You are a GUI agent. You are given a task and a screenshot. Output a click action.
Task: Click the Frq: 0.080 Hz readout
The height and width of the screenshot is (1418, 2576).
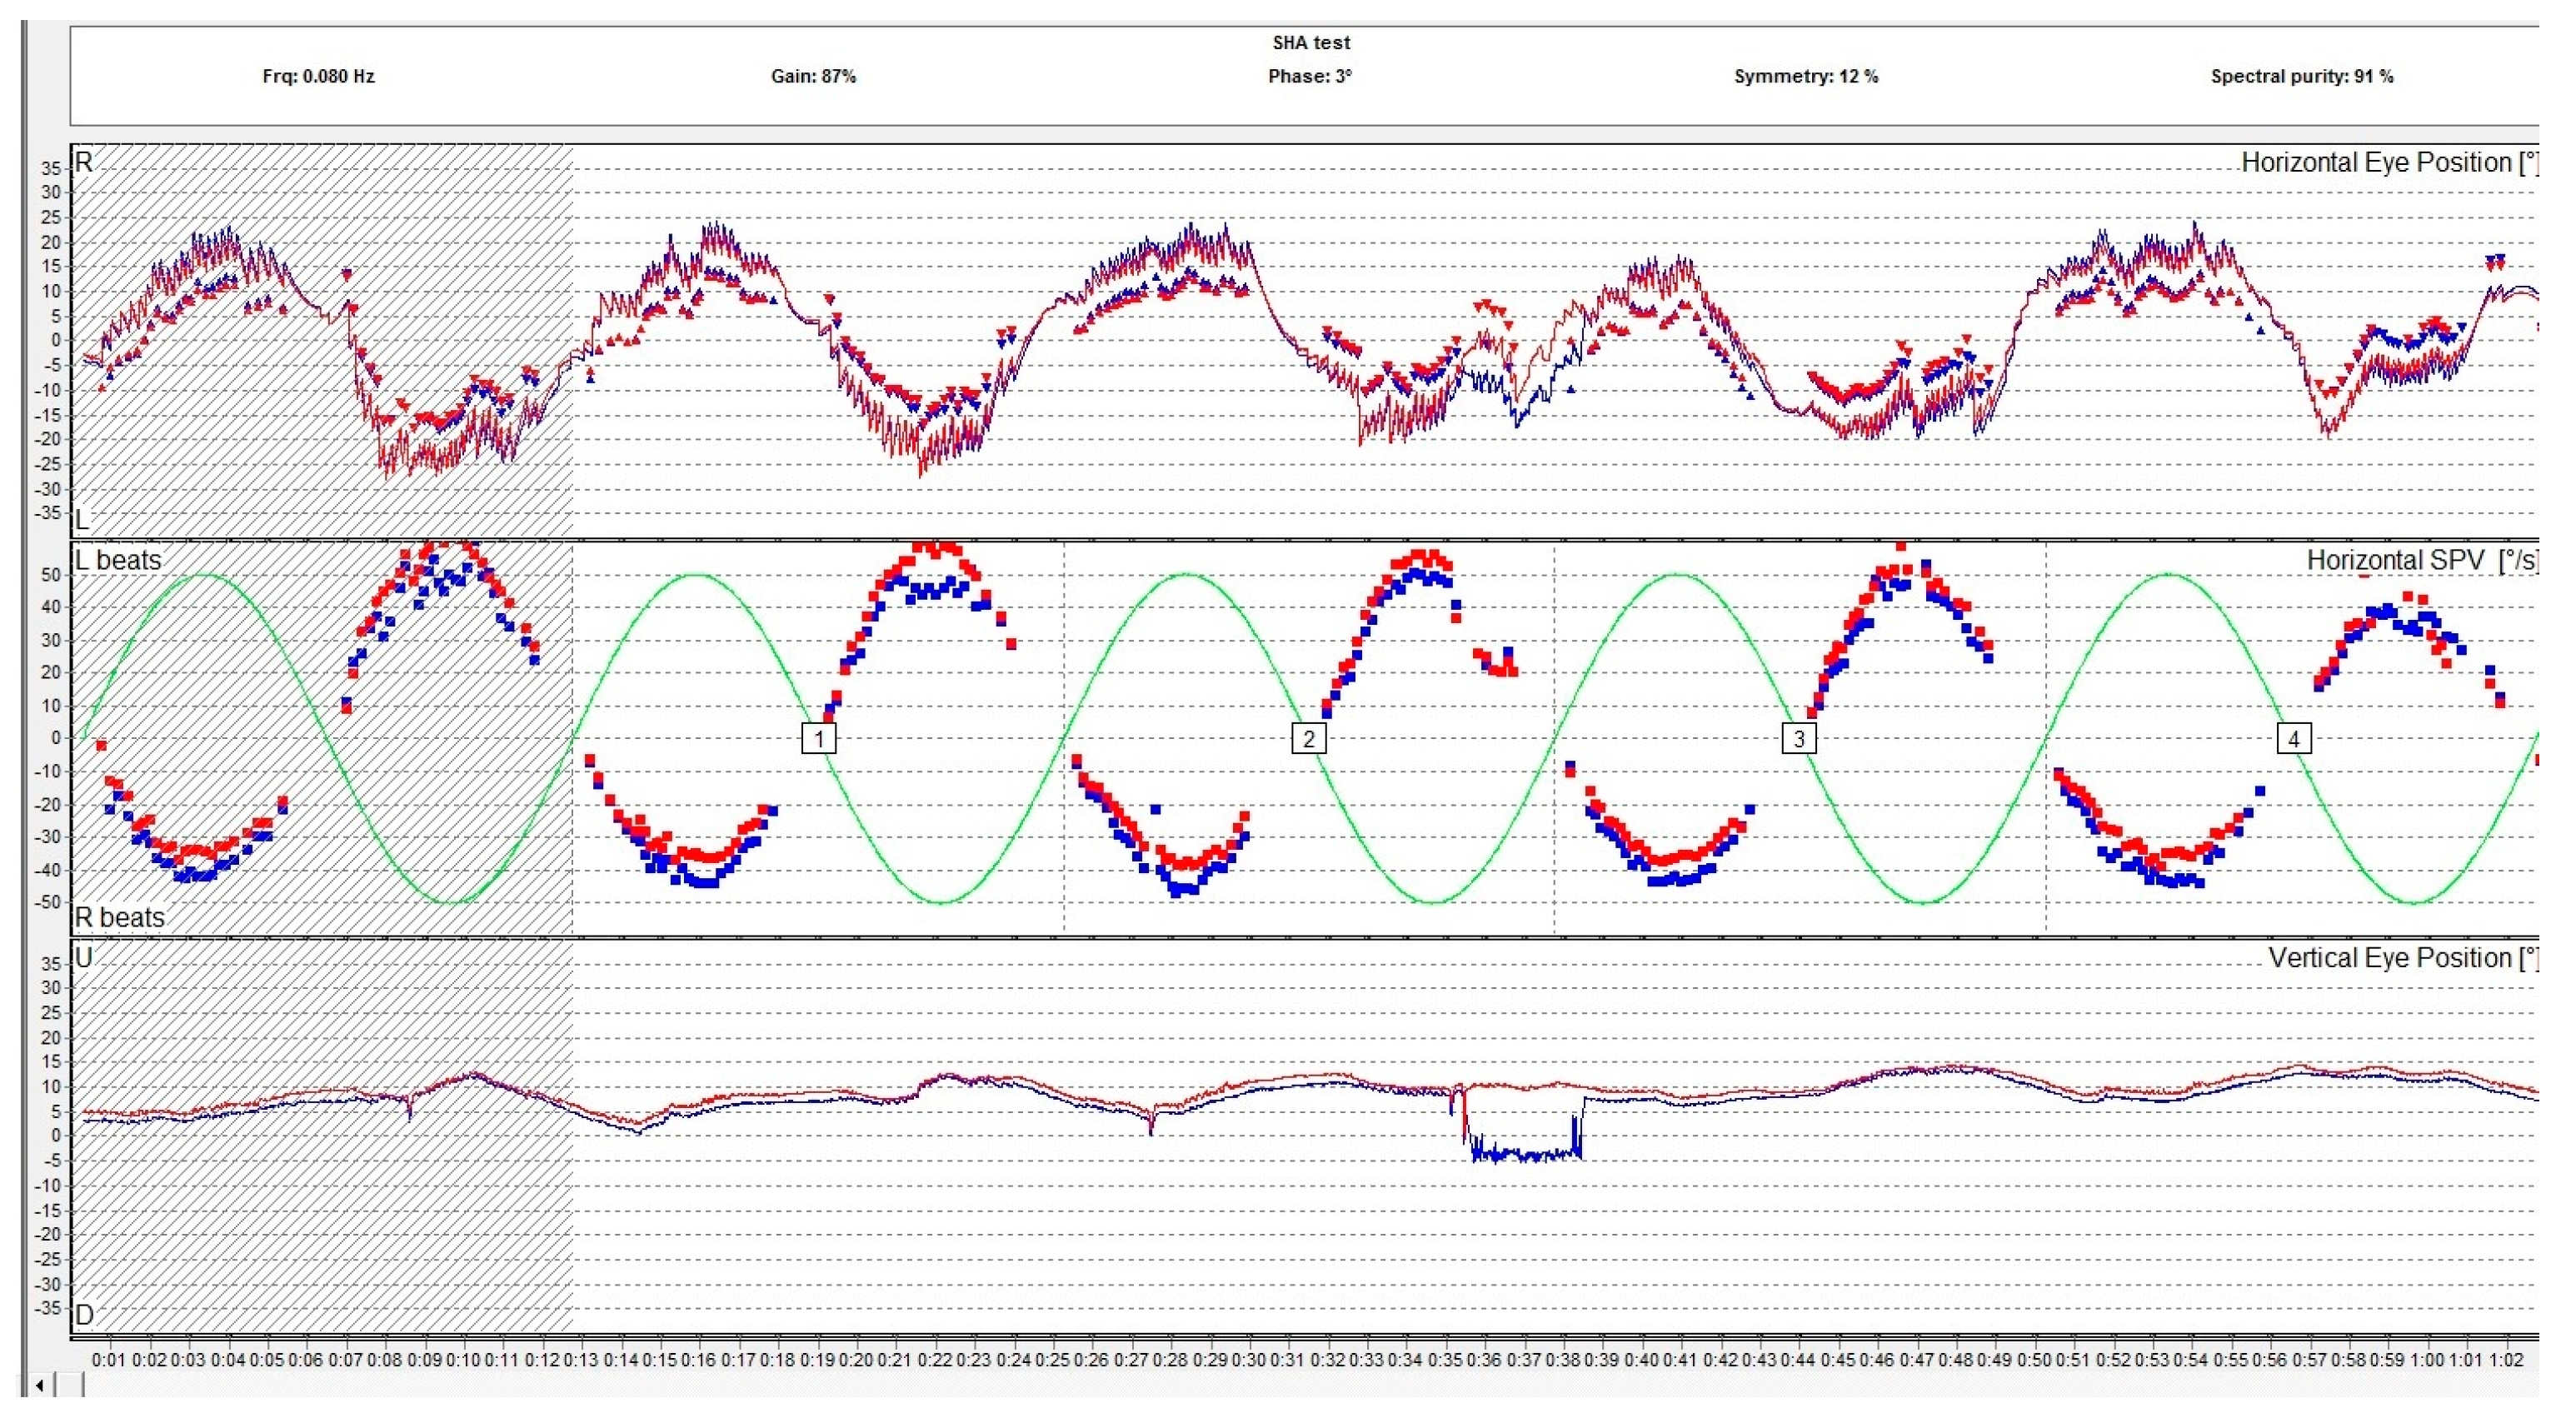318,76
